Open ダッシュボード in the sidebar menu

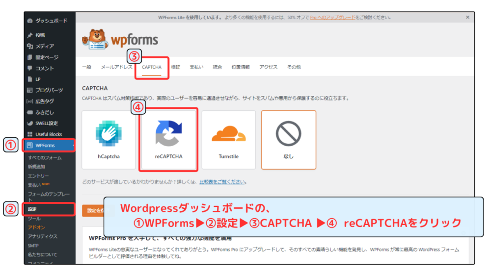click(x=52, y=21)
